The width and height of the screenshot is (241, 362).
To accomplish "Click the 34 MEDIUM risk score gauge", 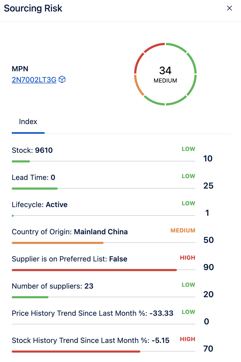I will [165, 74].
